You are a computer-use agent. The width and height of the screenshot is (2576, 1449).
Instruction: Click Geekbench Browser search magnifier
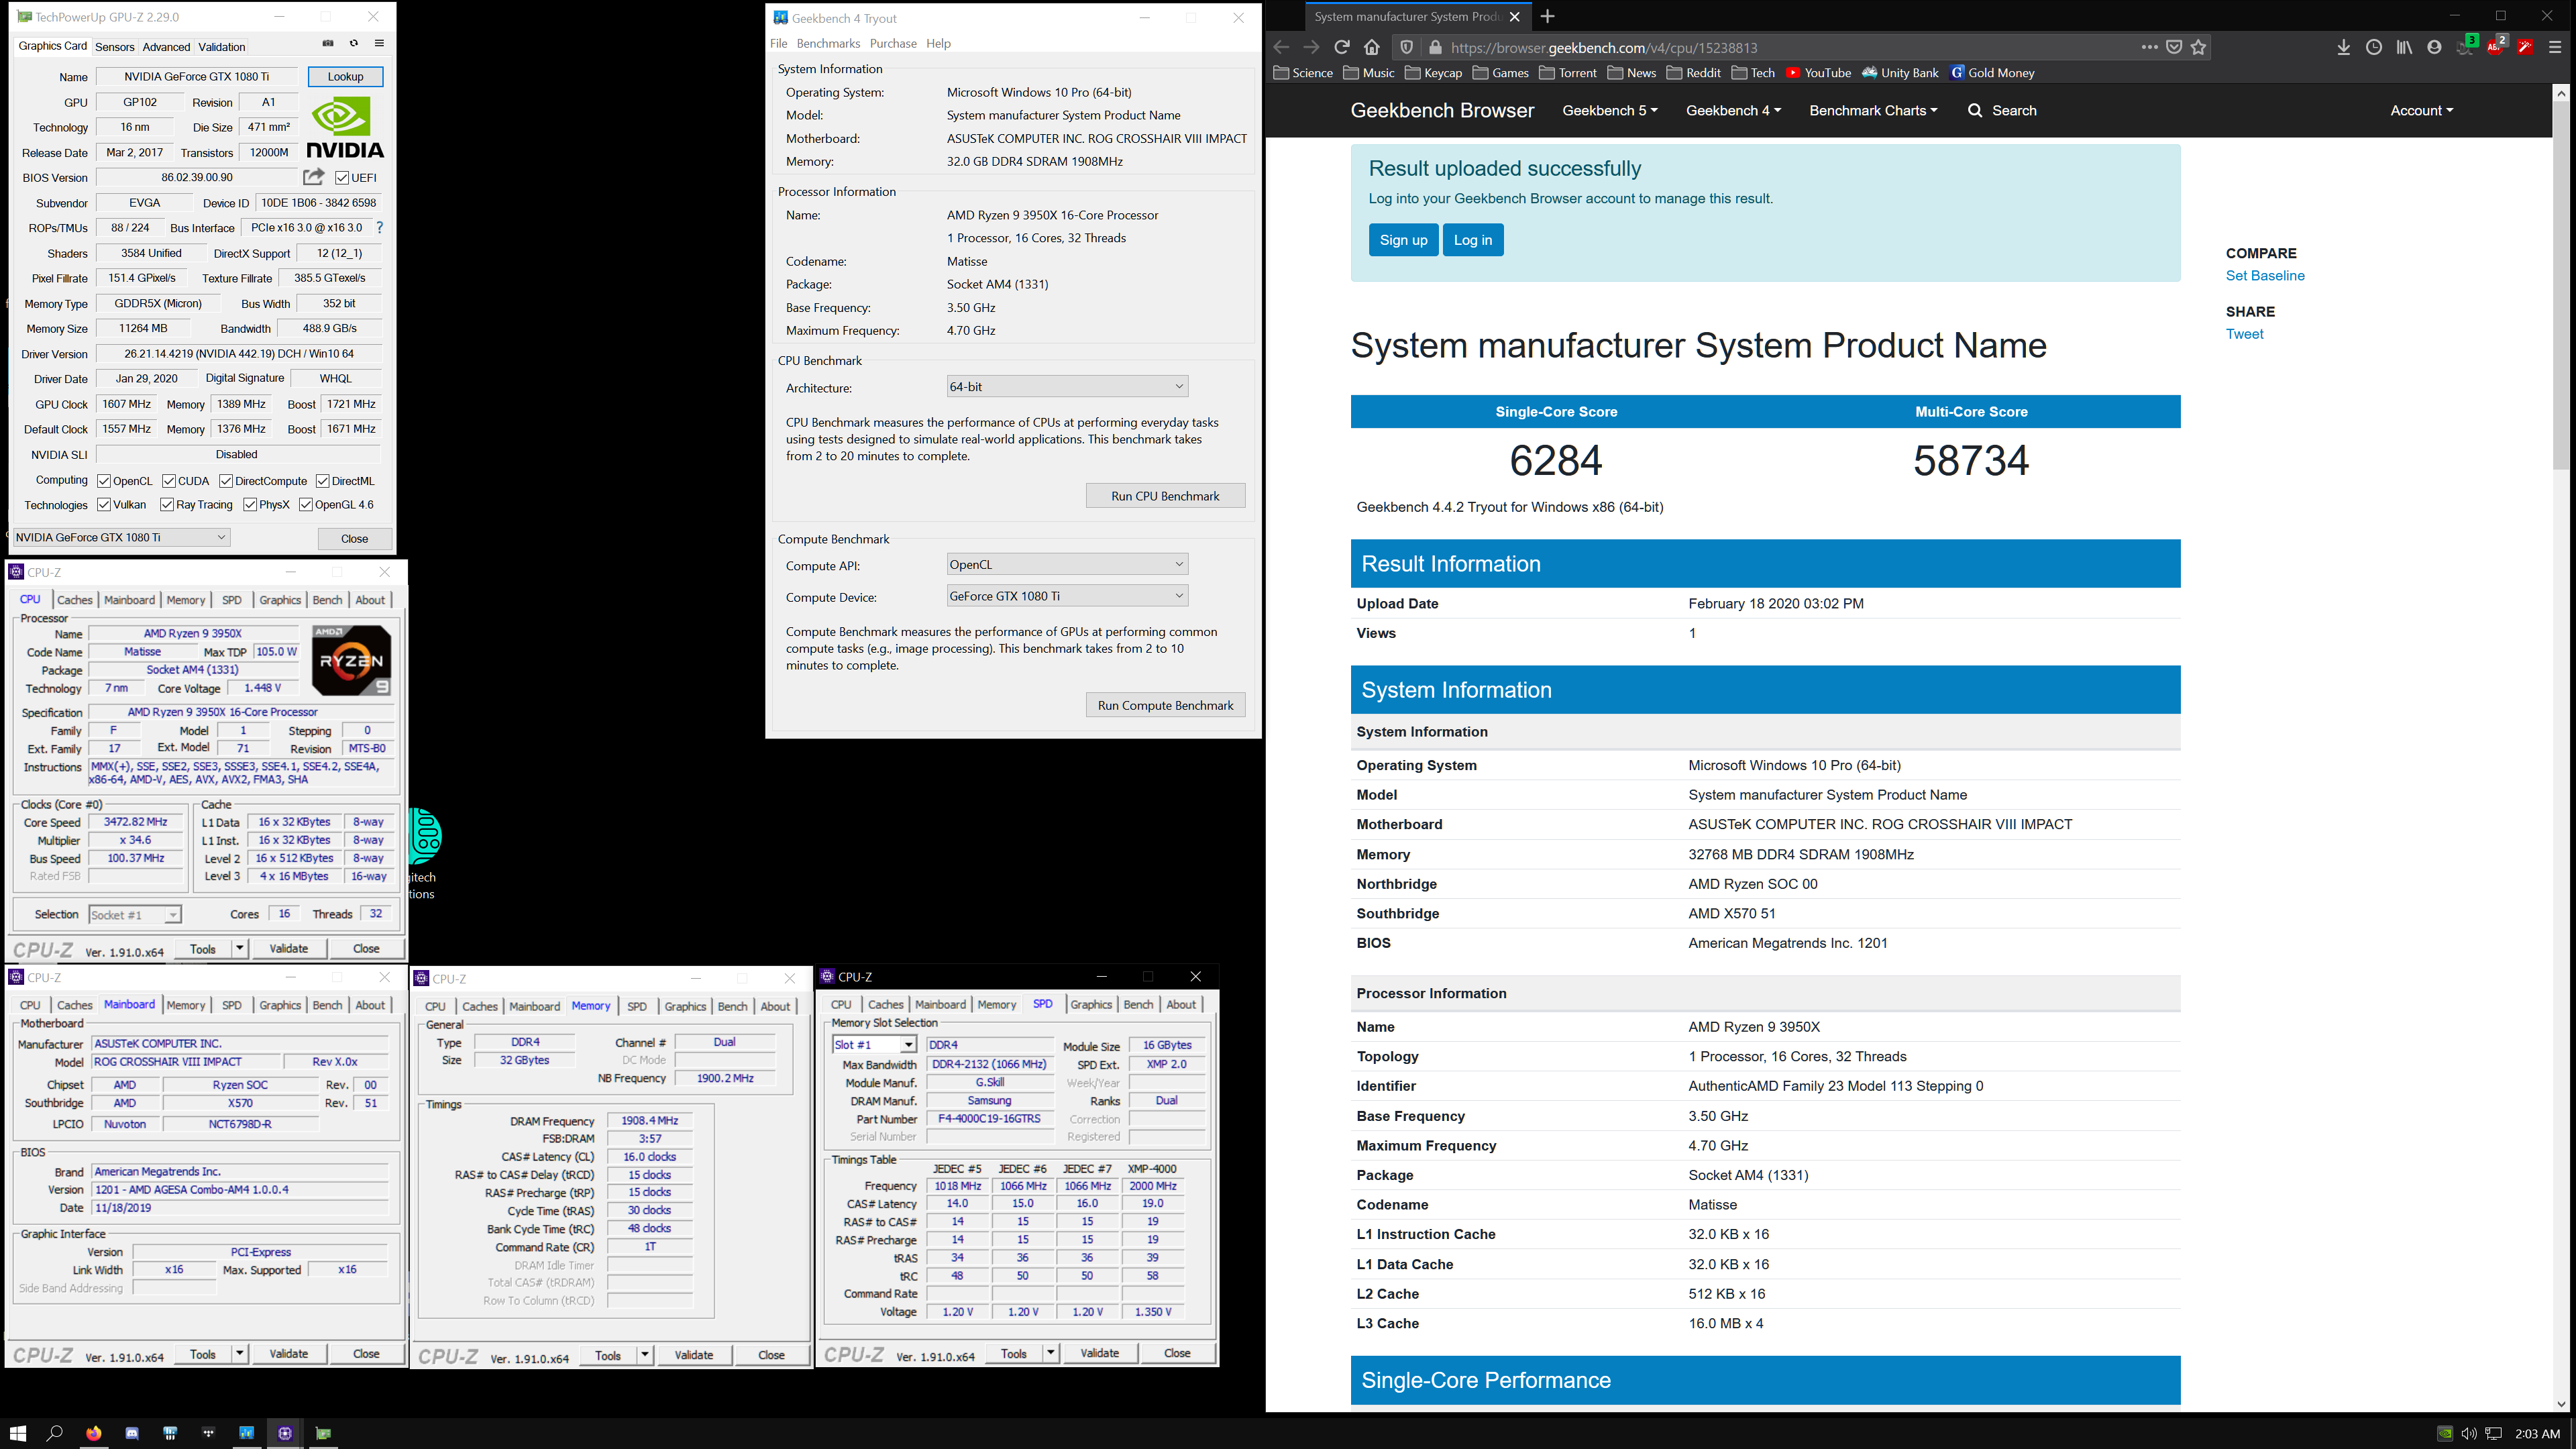point(1975,110)
